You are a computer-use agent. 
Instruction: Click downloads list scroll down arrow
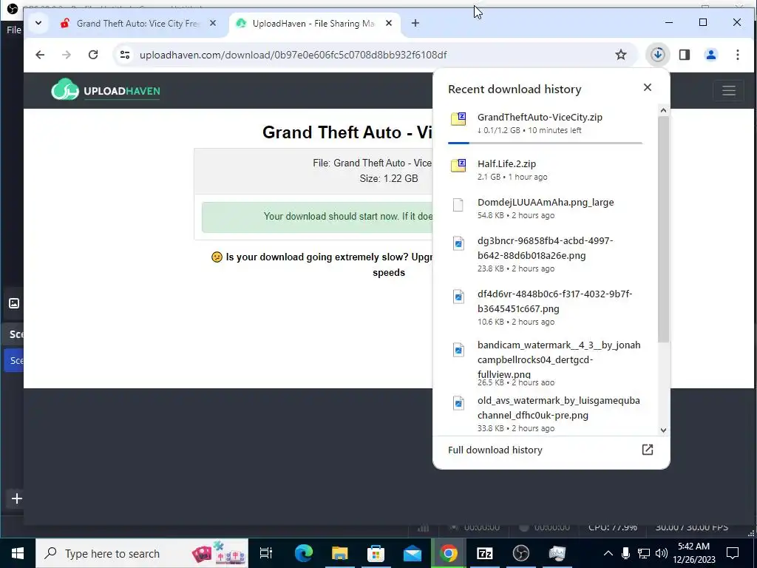663,430
